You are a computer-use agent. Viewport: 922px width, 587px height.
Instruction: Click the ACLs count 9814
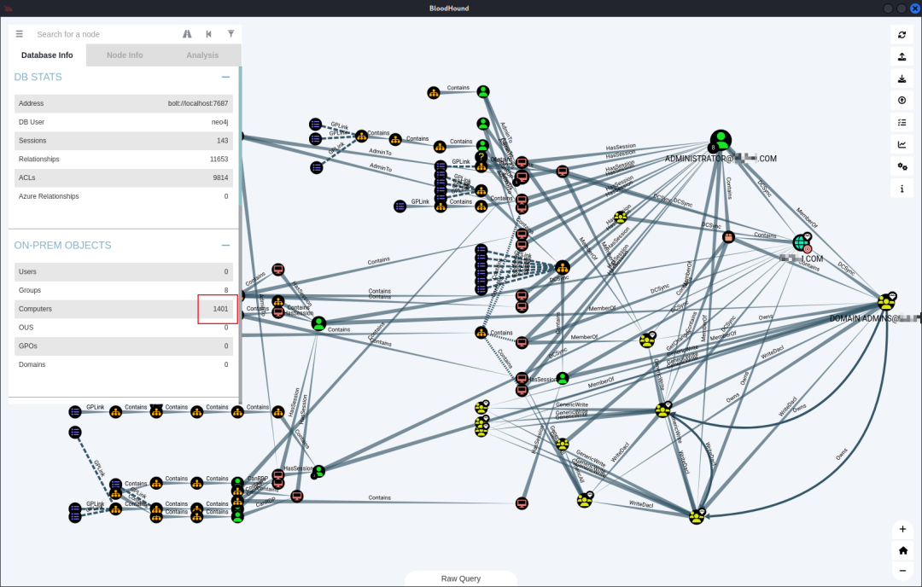coord(220,177)
